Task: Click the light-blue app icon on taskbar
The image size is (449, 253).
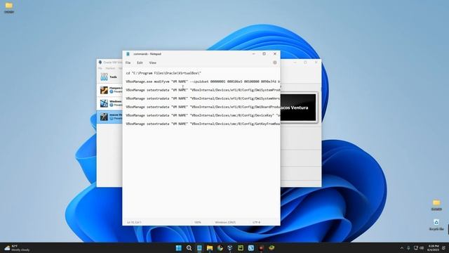Action: click(251, 248)
